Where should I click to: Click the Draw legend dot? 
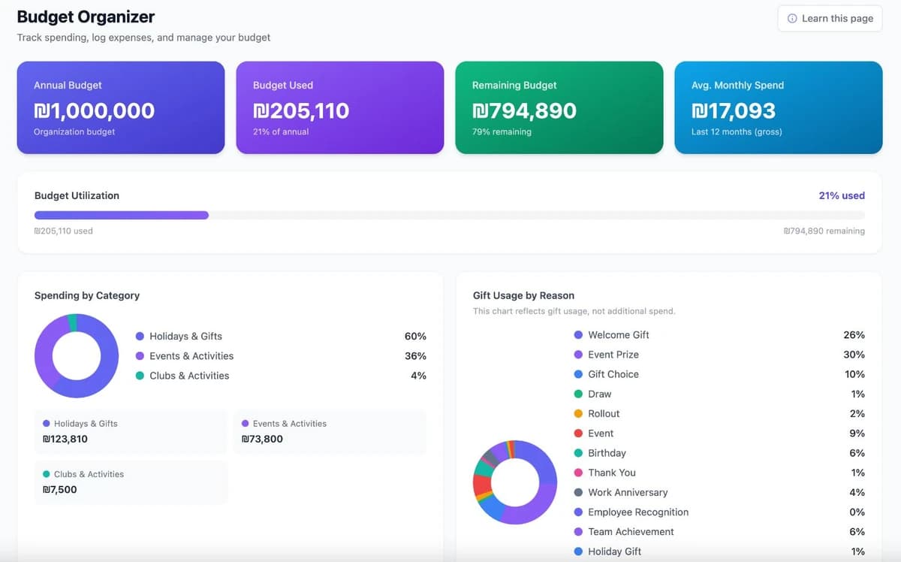(578, 394)
